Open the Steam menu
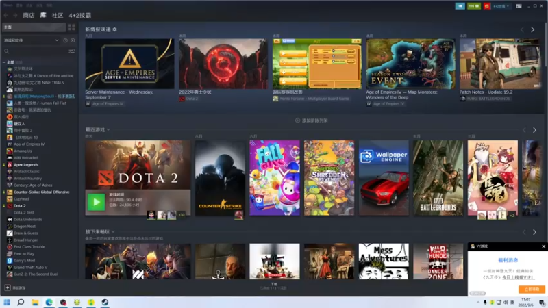The width and height of the screenshot is (548, 308). coord(8,5)
